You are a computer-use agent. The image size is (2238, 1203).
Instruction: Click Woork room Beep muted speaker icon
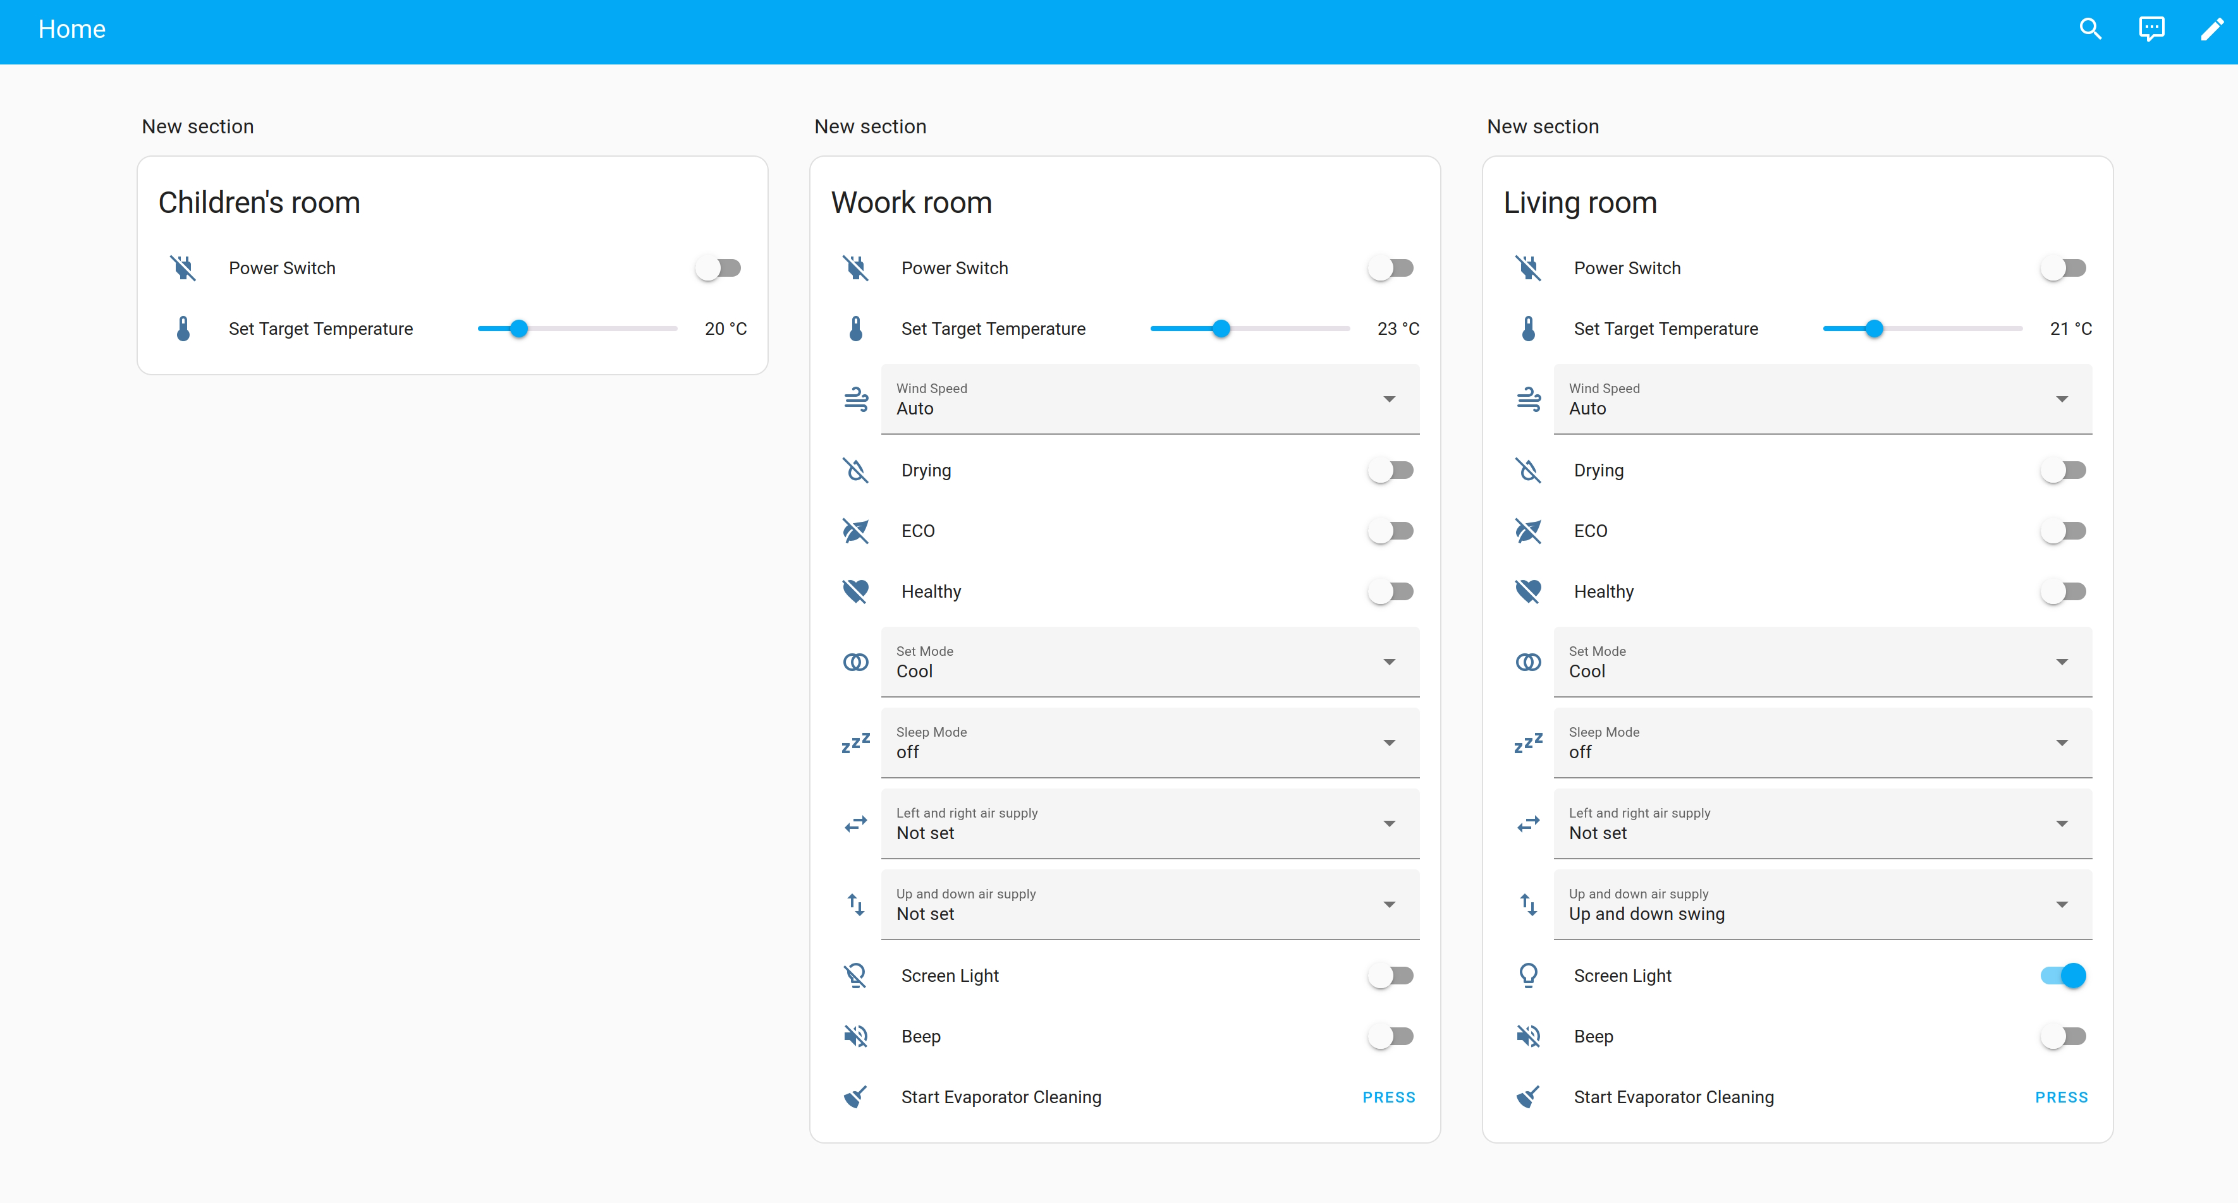[856, 1036]
